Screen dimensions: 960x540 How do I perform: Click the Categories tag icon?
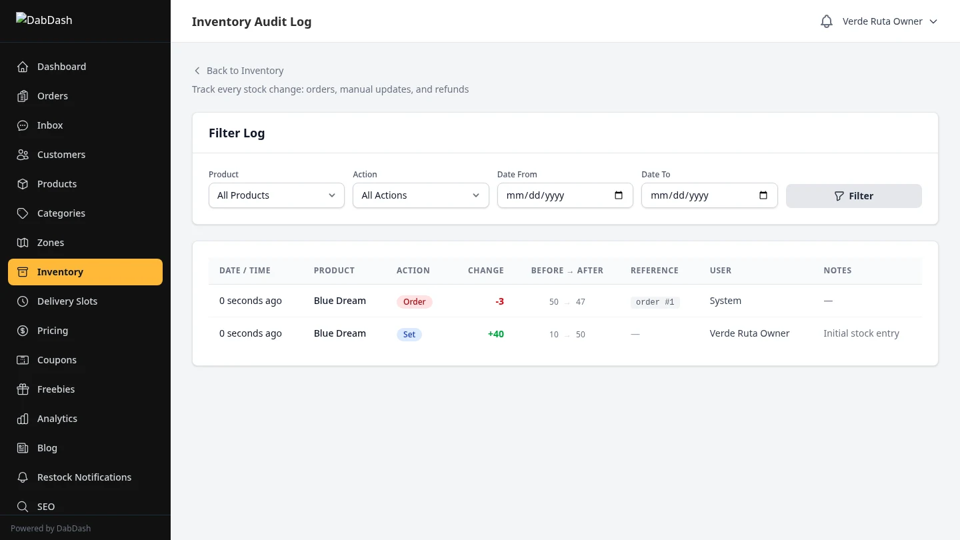[23, 213]
